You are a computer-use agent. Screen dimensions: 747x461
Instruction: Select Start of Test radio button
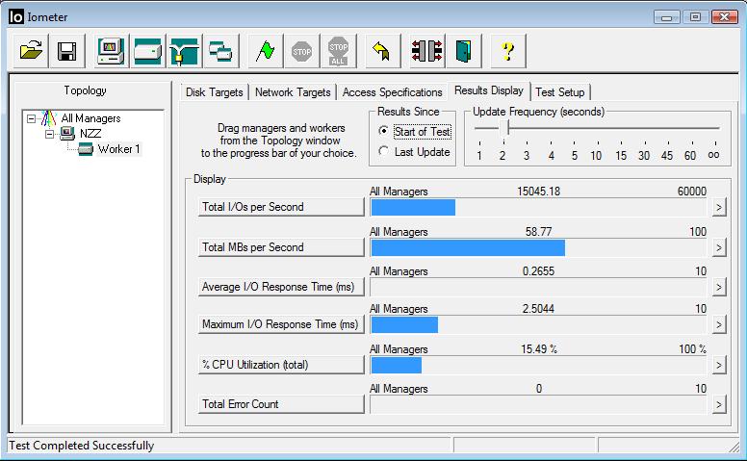click(383, 131)
